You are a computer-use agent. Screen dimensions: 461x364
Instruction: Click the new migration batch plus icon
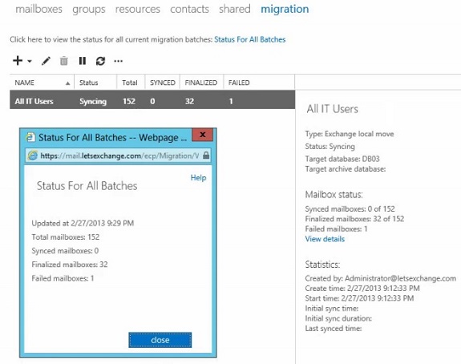click(x=18, y=61)
